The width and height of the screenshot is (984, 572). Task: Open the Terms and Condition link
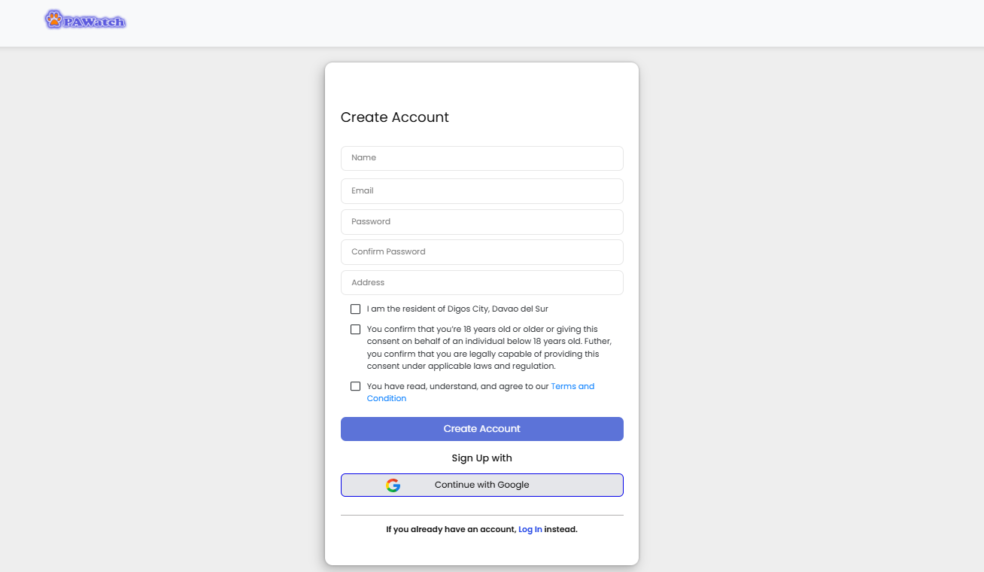coord(572,387)
